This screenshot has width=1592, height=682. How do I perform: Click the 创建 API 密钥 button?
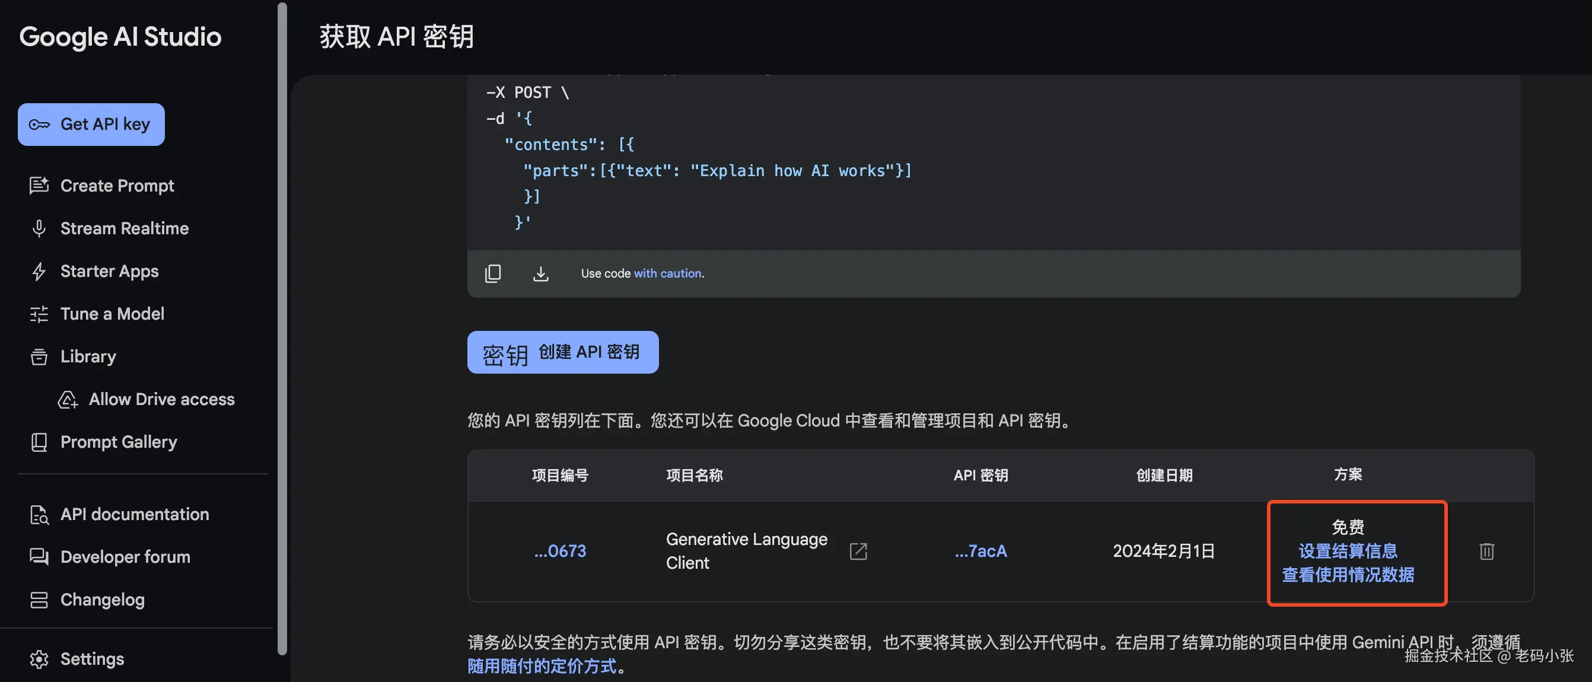pos(562,352)
